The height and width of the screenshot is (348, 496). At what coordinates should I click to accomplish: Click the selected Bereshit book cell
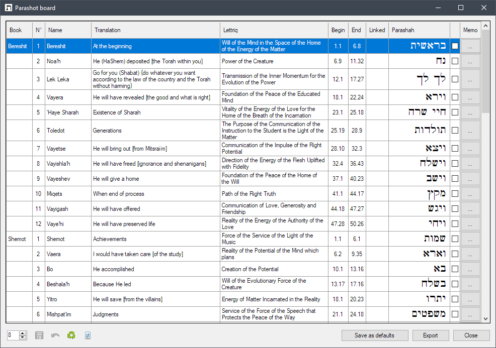(x=19, y=46)
